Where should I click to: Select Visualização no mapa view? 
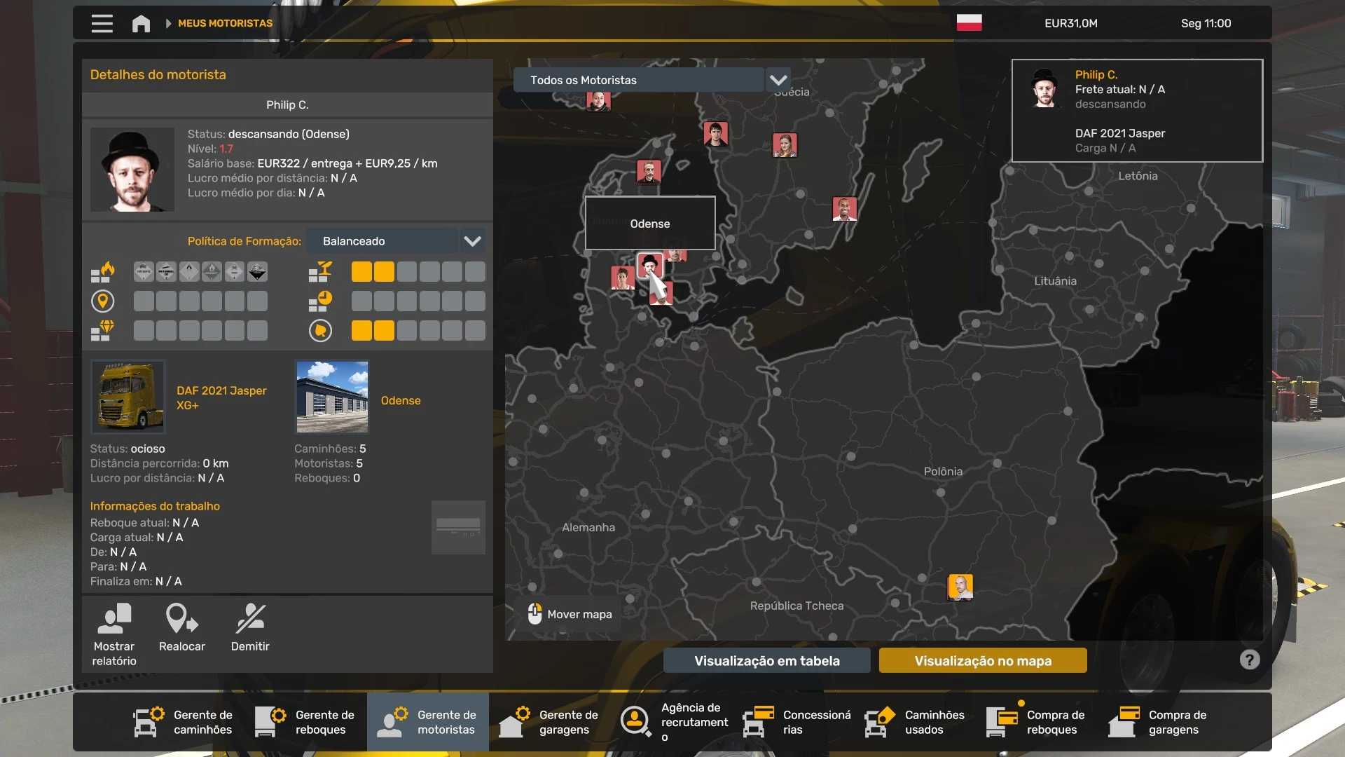[x=982, y=660]
